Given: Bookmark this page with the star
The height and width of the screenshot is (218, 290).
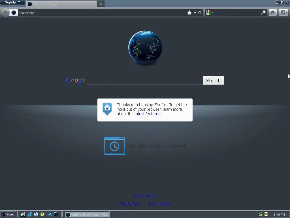Looking at the screenshot, I should 189,12.
